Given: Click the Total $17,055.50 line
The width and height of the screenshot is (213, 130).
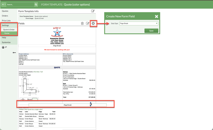Looking at the screenshot, I should (79, 97).
